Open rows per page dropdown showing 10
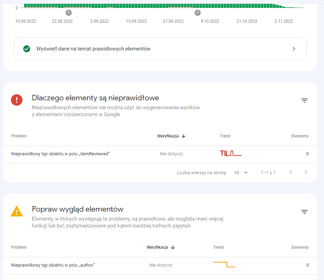This screenshot has height=280, width=324. (x=241, y=173)
